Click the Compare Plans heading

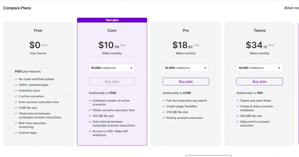coord(17,8)
